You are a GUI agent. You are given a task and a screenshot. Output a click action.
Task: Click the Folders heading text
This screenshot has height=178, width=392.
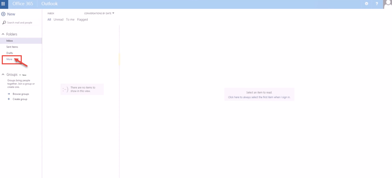(12, 34)
